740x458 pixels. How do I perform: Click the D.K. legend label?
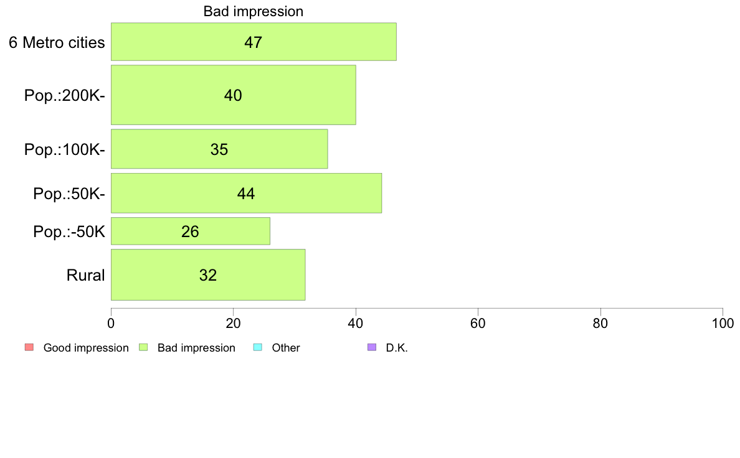(x=397, y=348)
